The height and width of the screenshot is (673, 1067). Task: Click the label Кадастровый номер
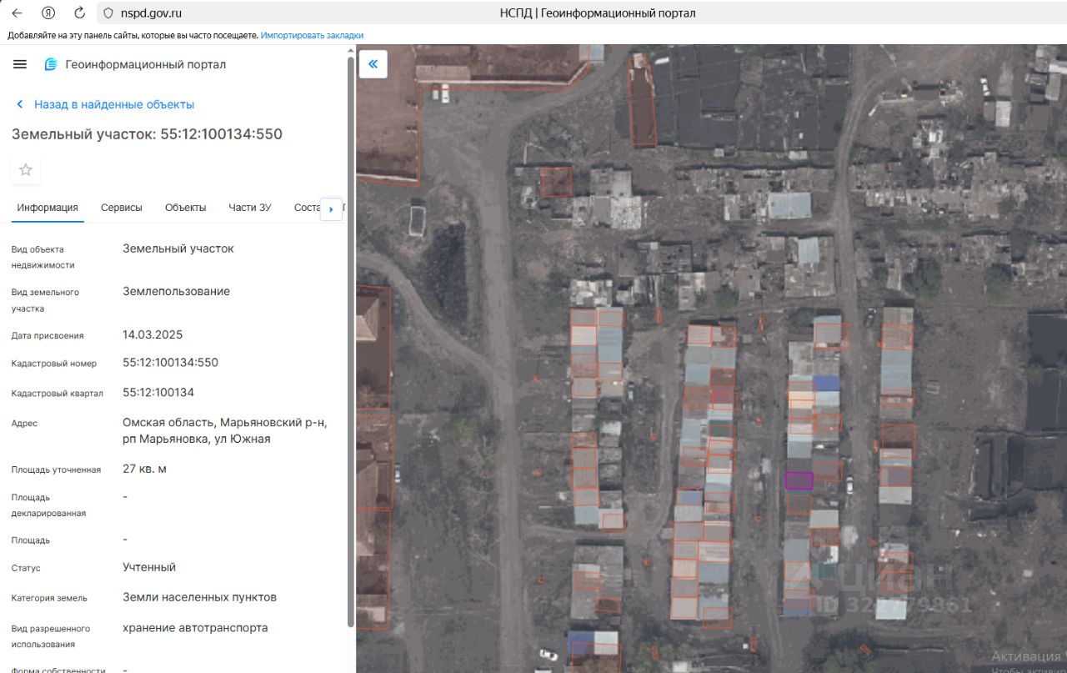(x=54, y=364)
